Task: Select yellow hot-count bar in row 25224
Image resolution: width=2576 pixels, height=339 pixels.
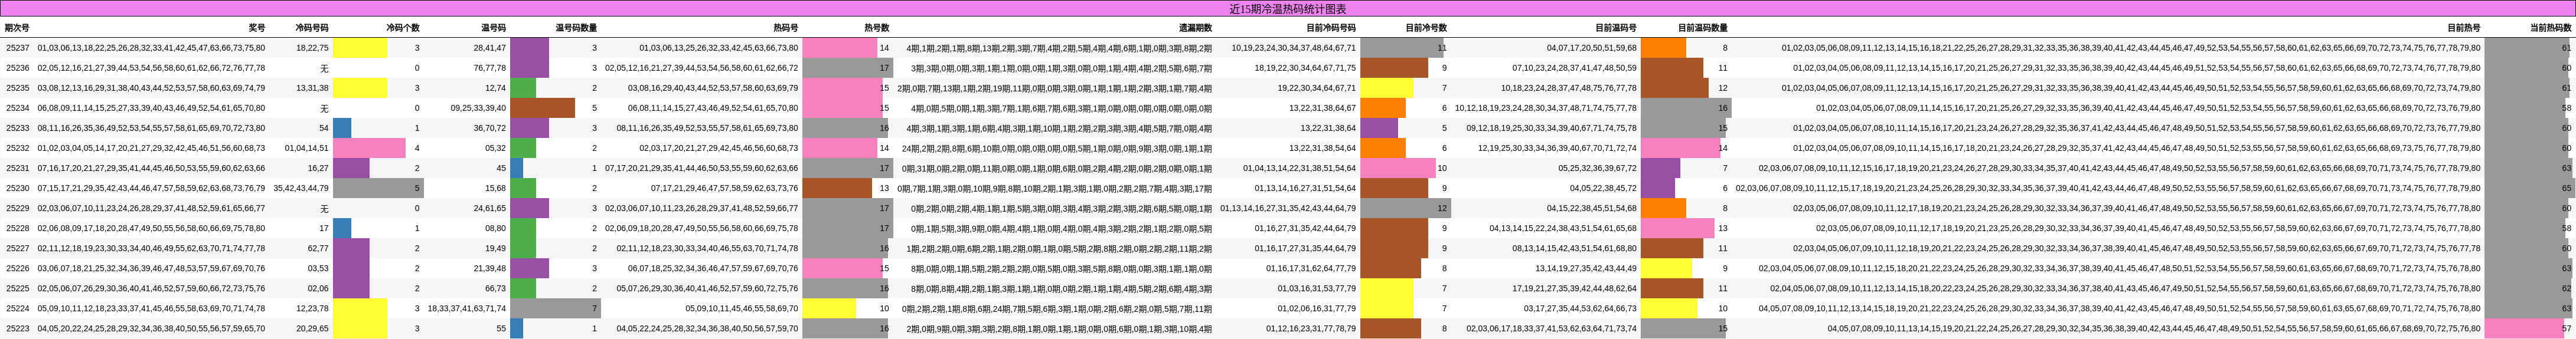Action: 830,308
